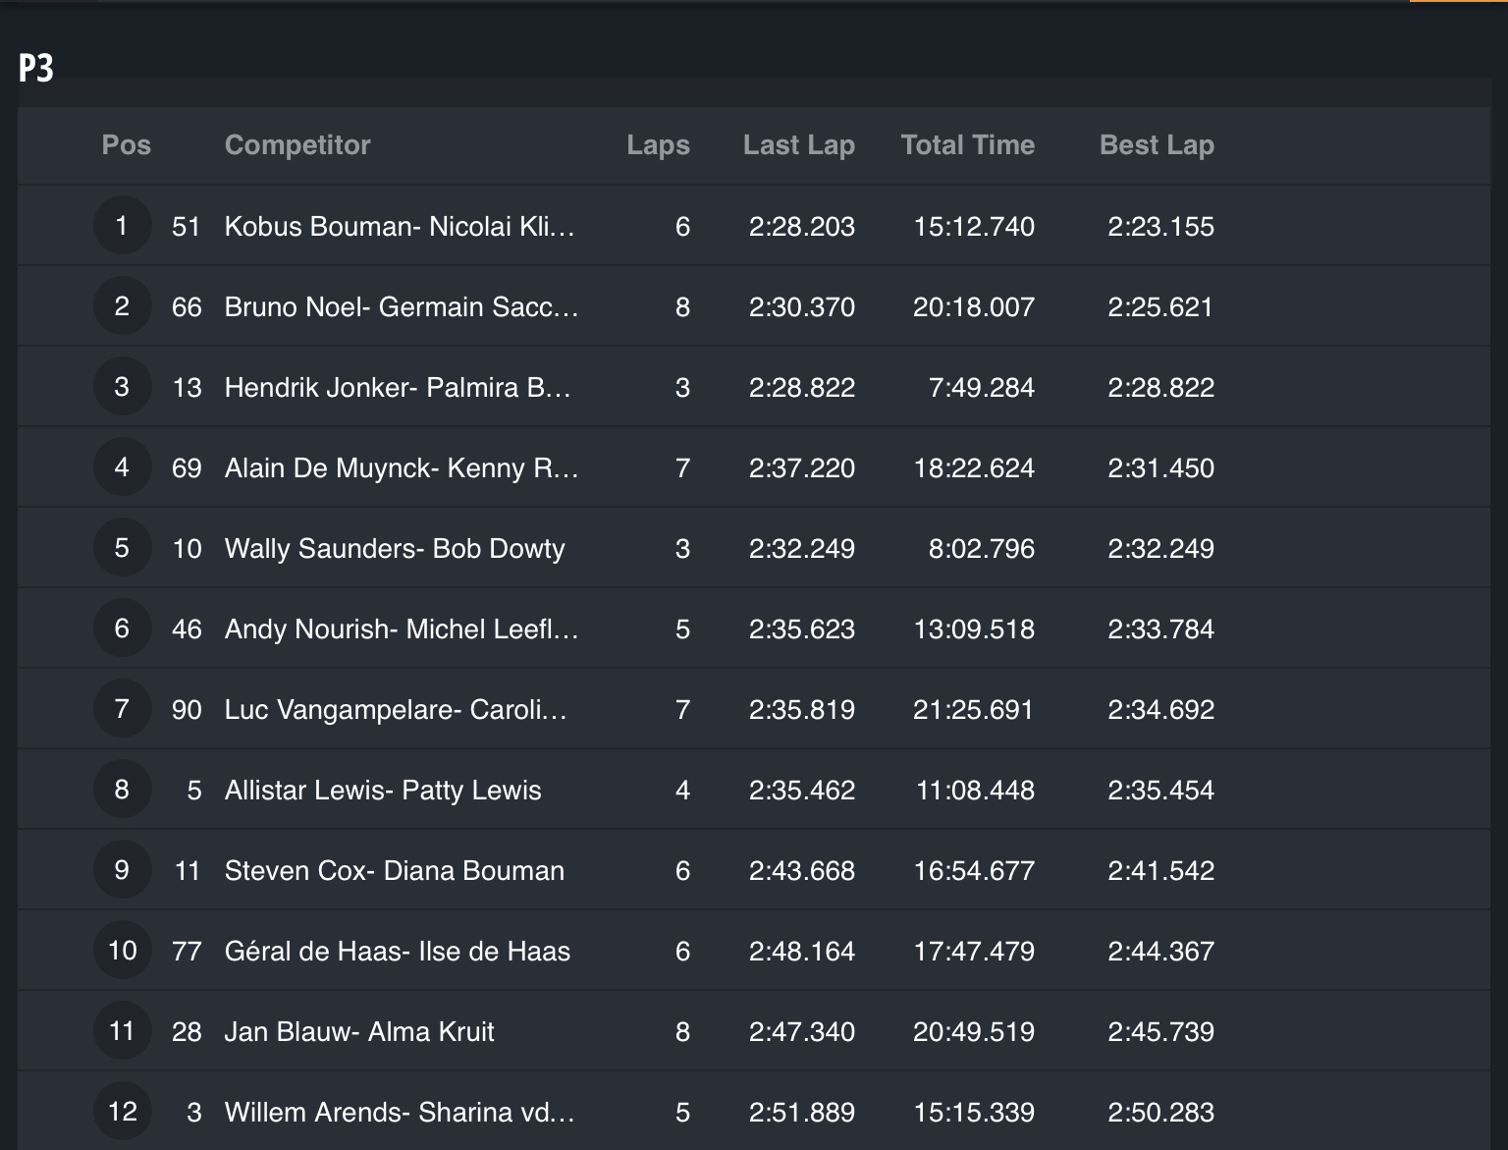Sort by Last Lap column header
Screen dimensions: 1508x1150
coord(798,145)
